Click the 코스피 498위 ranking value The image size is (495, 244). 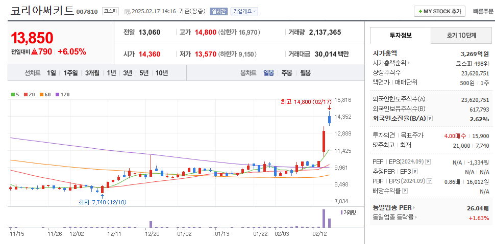(473, 63)
